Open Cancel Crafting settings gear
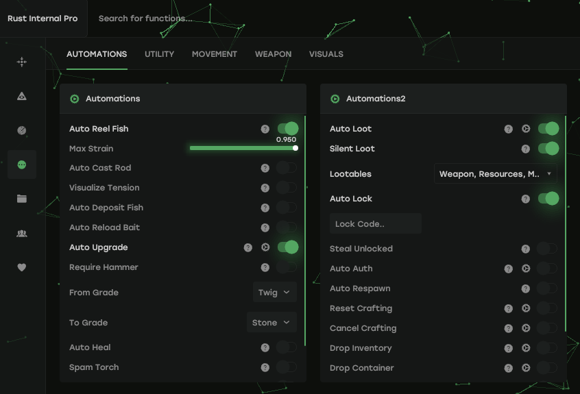 pos(526,328)
